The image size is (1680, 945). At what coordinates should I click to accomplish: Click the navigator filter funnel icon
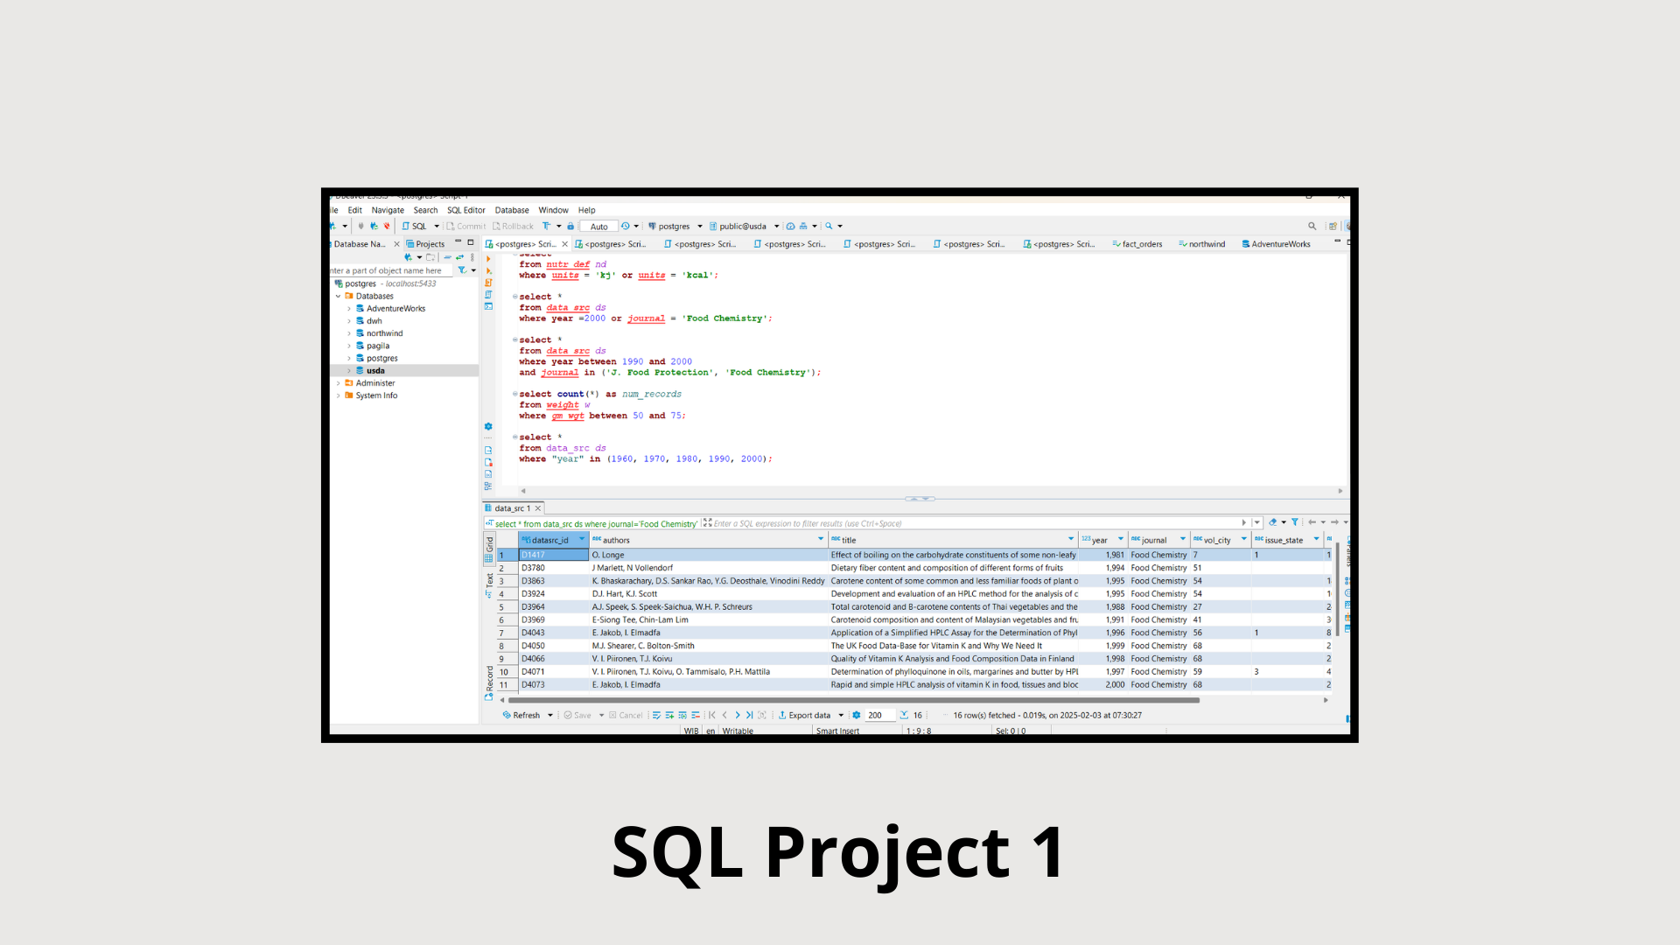point(462,270)
